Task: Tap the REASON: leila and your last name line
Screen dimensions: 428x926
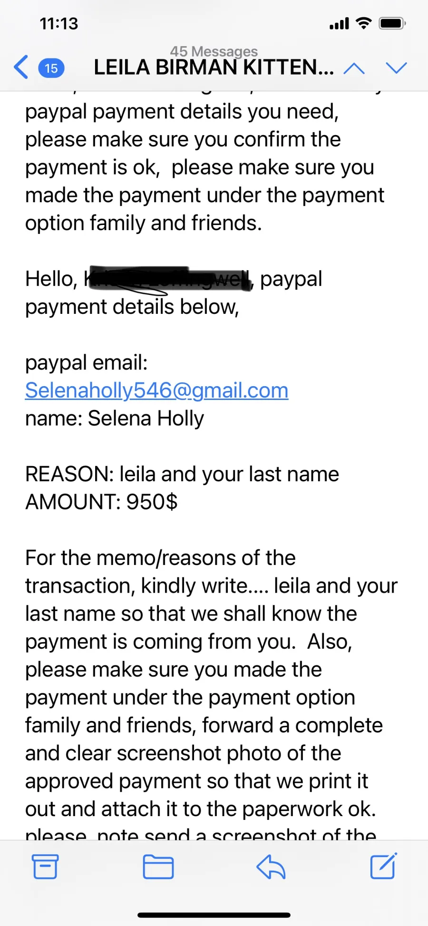Action: 182,474
